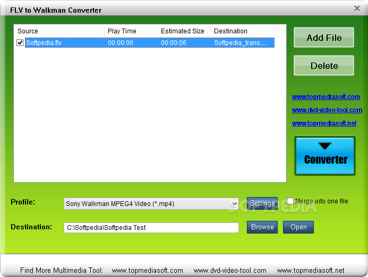Viewport: 368px width, 277px height.
Task: Click the 00:00:06 Estimated Size cell
Action: click(174, 43)
